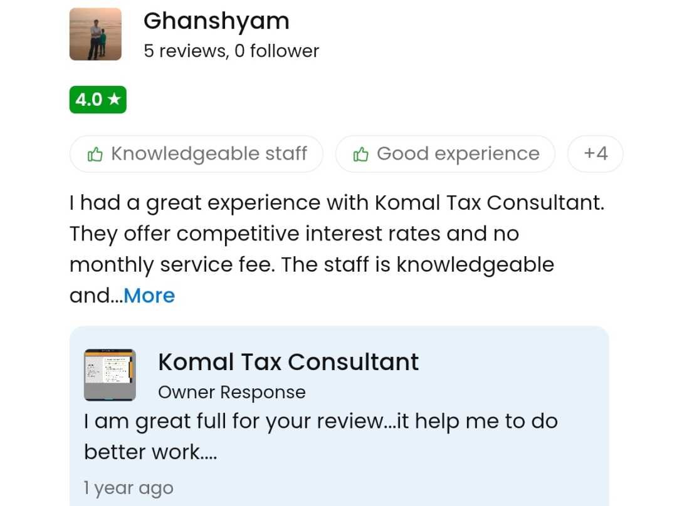Image resolution: width=677 pixels, height=506 pixels.
Task: Click the Owner Response label
Action: (x=232, y=393)
